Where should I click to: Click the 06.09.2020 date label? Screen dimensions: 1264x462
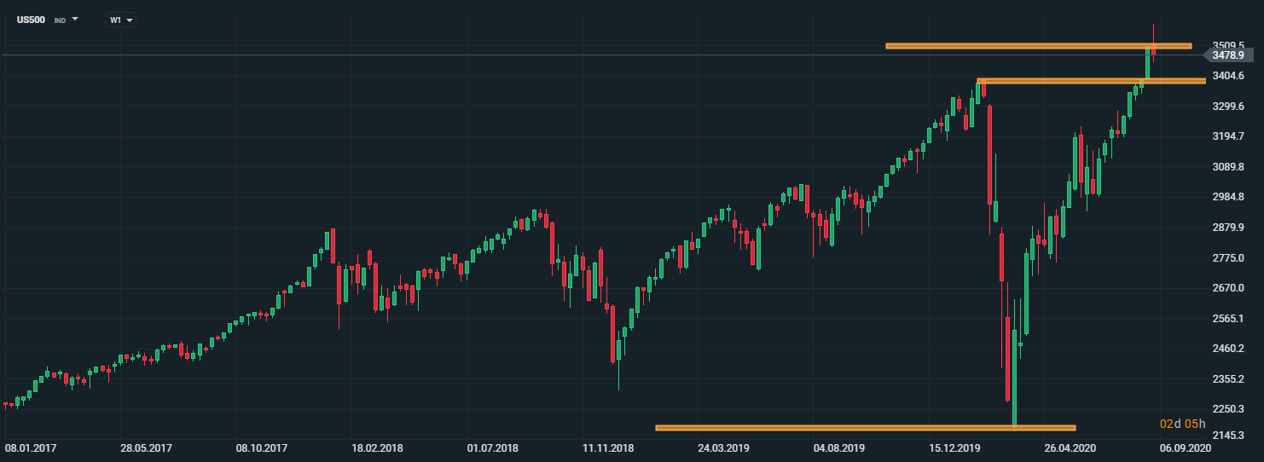1186,448
